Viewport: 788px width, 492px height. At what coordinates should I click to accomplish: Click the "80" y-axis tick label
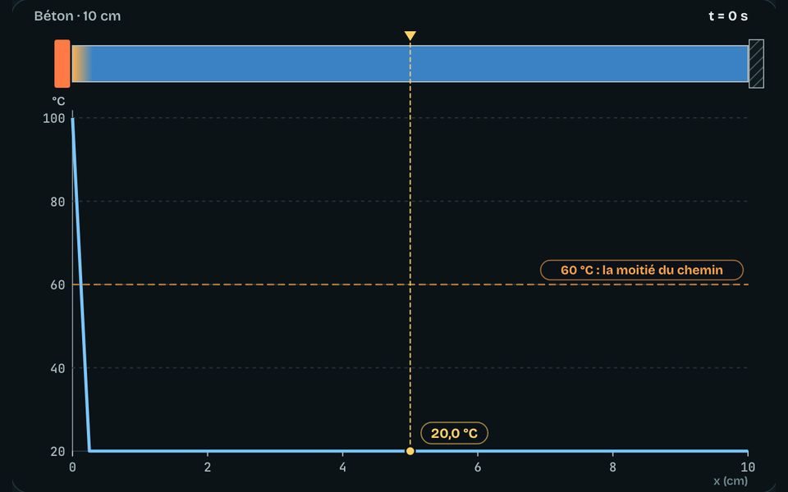[57, 202]
